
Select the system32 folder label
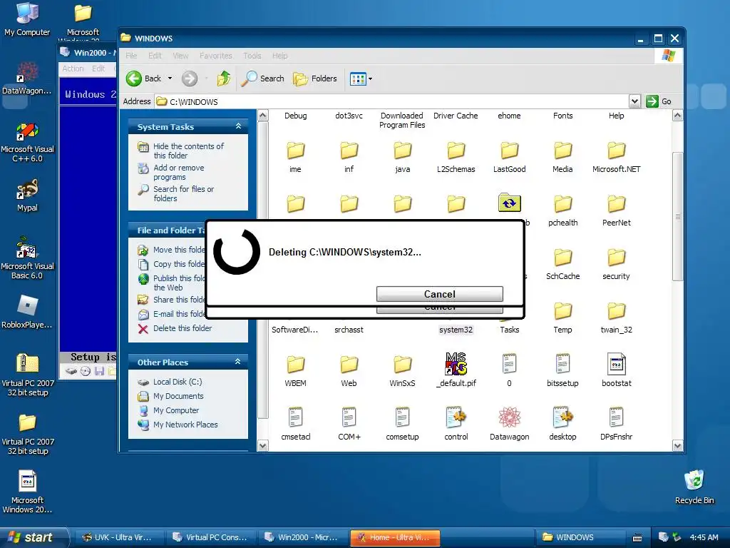coord(456,330)
